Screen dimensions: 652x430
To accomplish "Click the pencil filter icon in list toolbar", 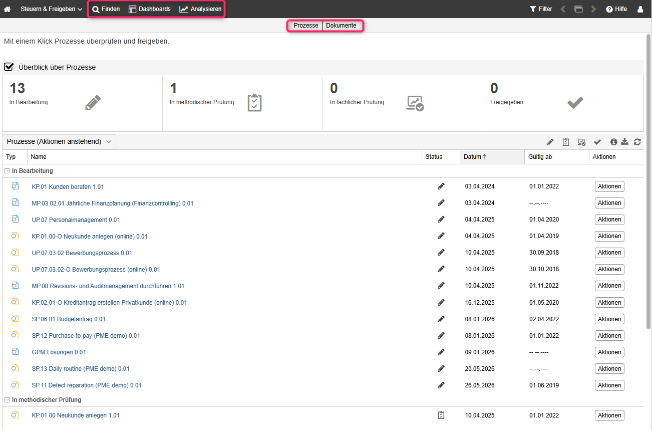I will click(550, 142).
